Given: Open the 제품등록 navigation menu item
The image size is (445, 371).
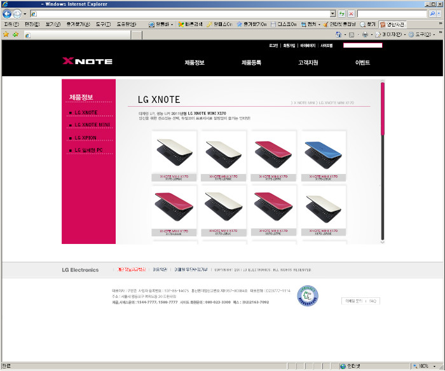Looking at the screenshot, I should click(x=251, y=62).
